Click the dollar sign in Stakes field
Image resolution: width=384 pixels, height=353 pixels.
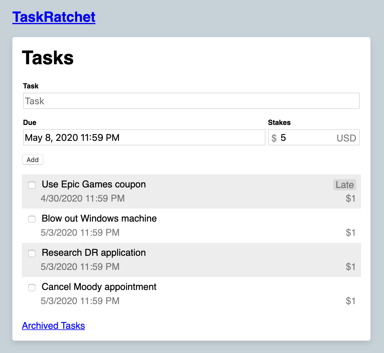[274, 138]
